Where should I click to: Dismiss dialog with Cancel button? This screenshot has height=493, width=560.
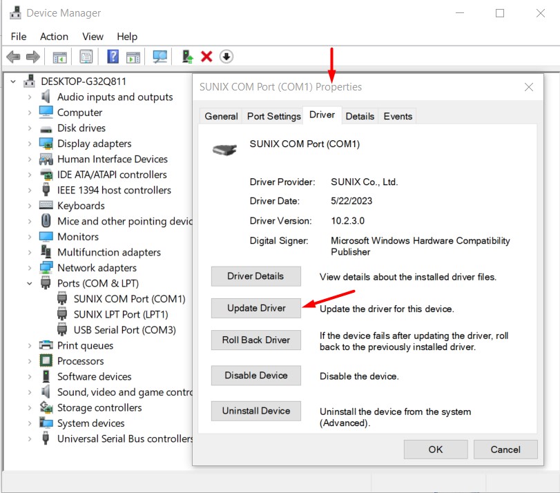(x=505, y=449)
